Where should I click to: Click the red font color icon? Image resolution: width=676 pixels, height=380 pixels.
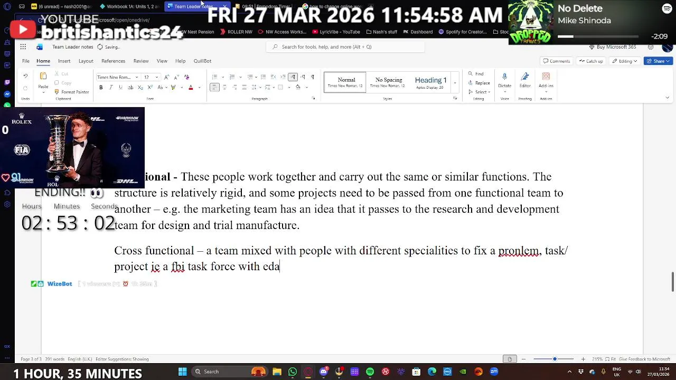[191, 88]
